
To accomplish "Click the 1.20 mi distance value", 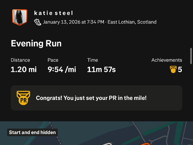I will pos(23,69).
